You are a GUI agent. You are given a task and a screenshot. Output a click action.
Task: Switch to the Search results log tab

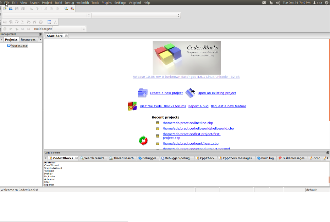[92, 158]
